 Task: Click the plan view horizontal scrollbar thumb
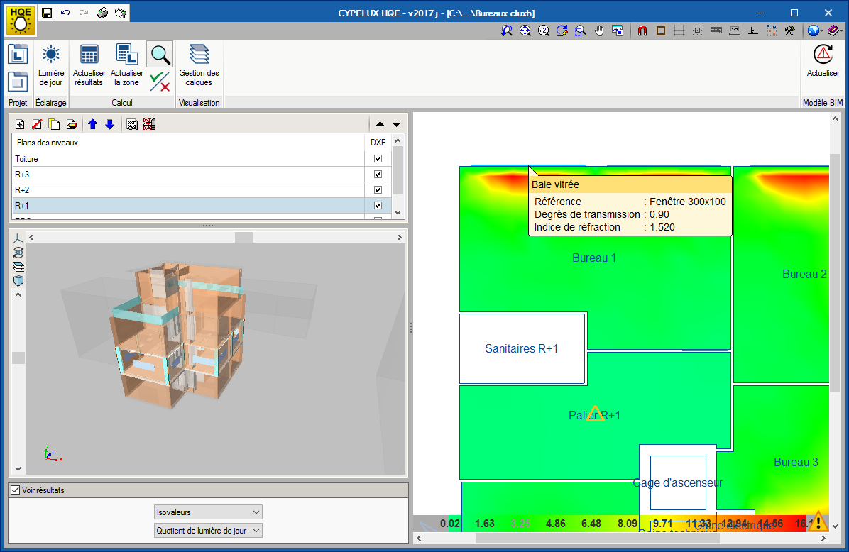(x=597, y=539)
